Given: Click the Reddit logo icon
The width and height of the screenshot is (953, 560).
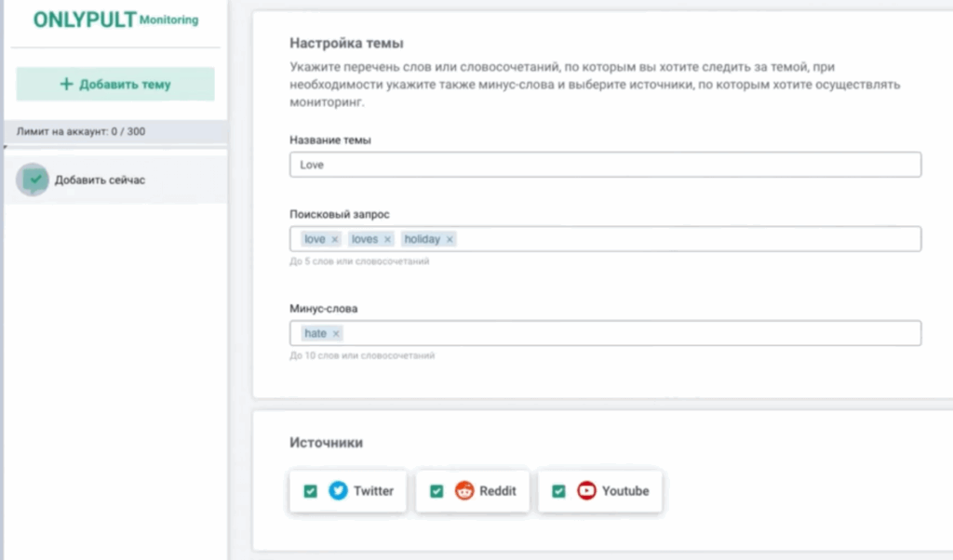Looking at the screenshot, I should (464, 491).
